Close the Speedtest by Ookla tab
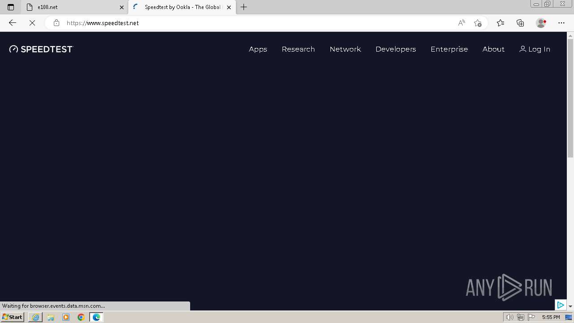574x323 pixels. tap(229, 7)
